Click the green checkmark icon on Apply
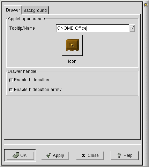Screen dimensions: 149x167 [x=49, y=155]
